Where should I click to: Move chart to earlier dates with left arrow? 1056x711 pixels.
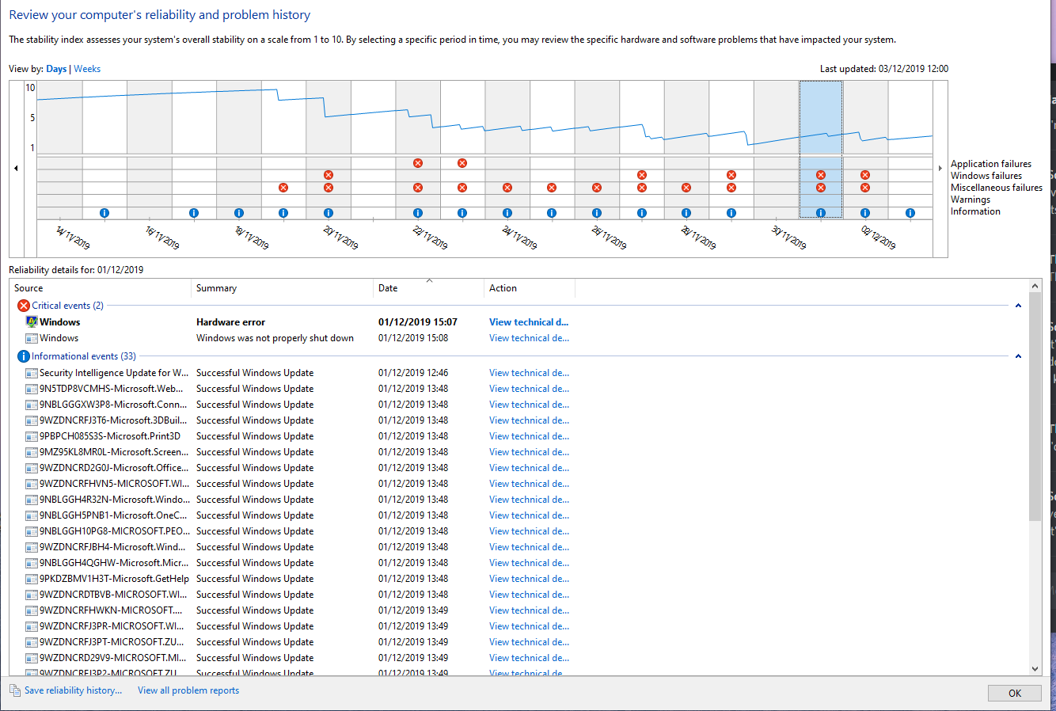click(x=16, y=168)
